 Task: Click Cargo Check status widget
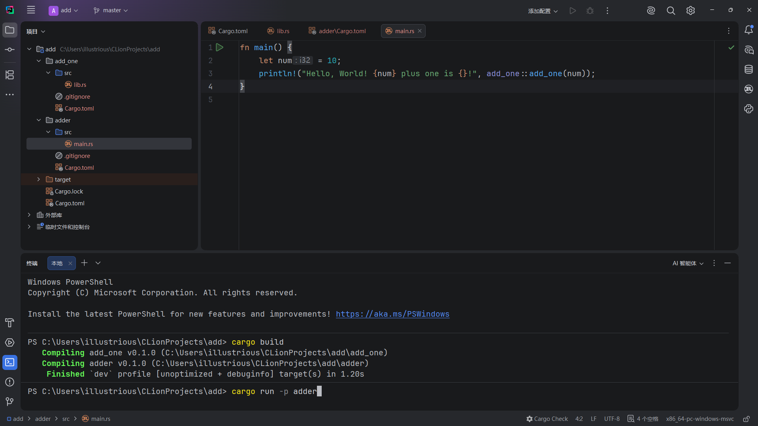547,419
